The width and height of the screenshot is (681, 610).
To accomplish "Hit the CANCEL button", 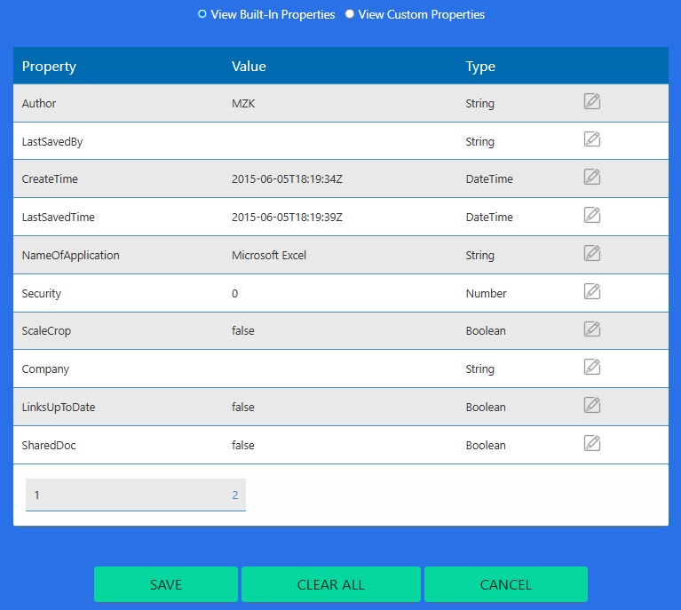I will pyautogui.click(x=505, y=584).
